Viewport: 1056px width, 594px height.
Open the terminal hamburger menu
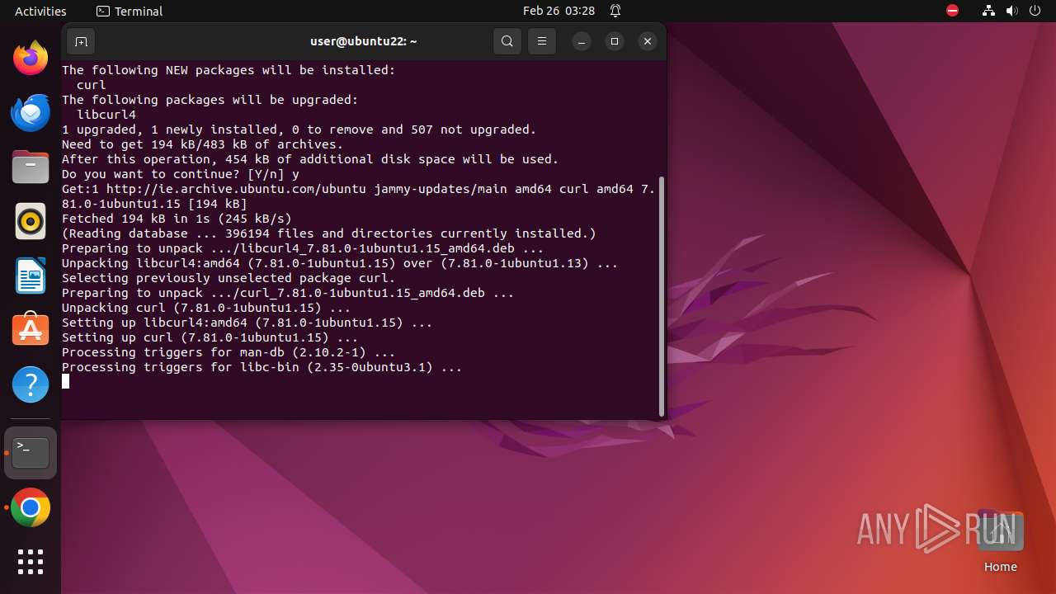[542, 41]
